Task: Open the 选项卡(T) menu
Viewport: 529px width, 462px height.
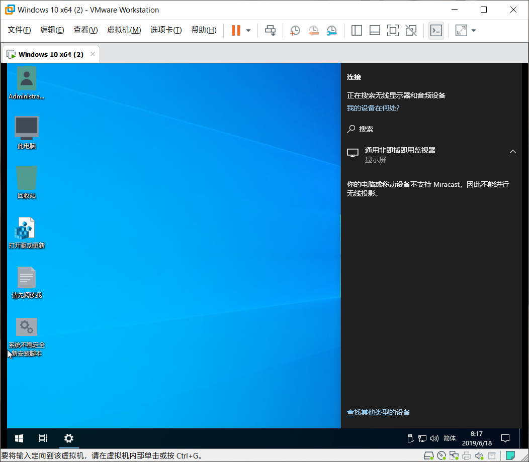Action: tap(166, 30)
